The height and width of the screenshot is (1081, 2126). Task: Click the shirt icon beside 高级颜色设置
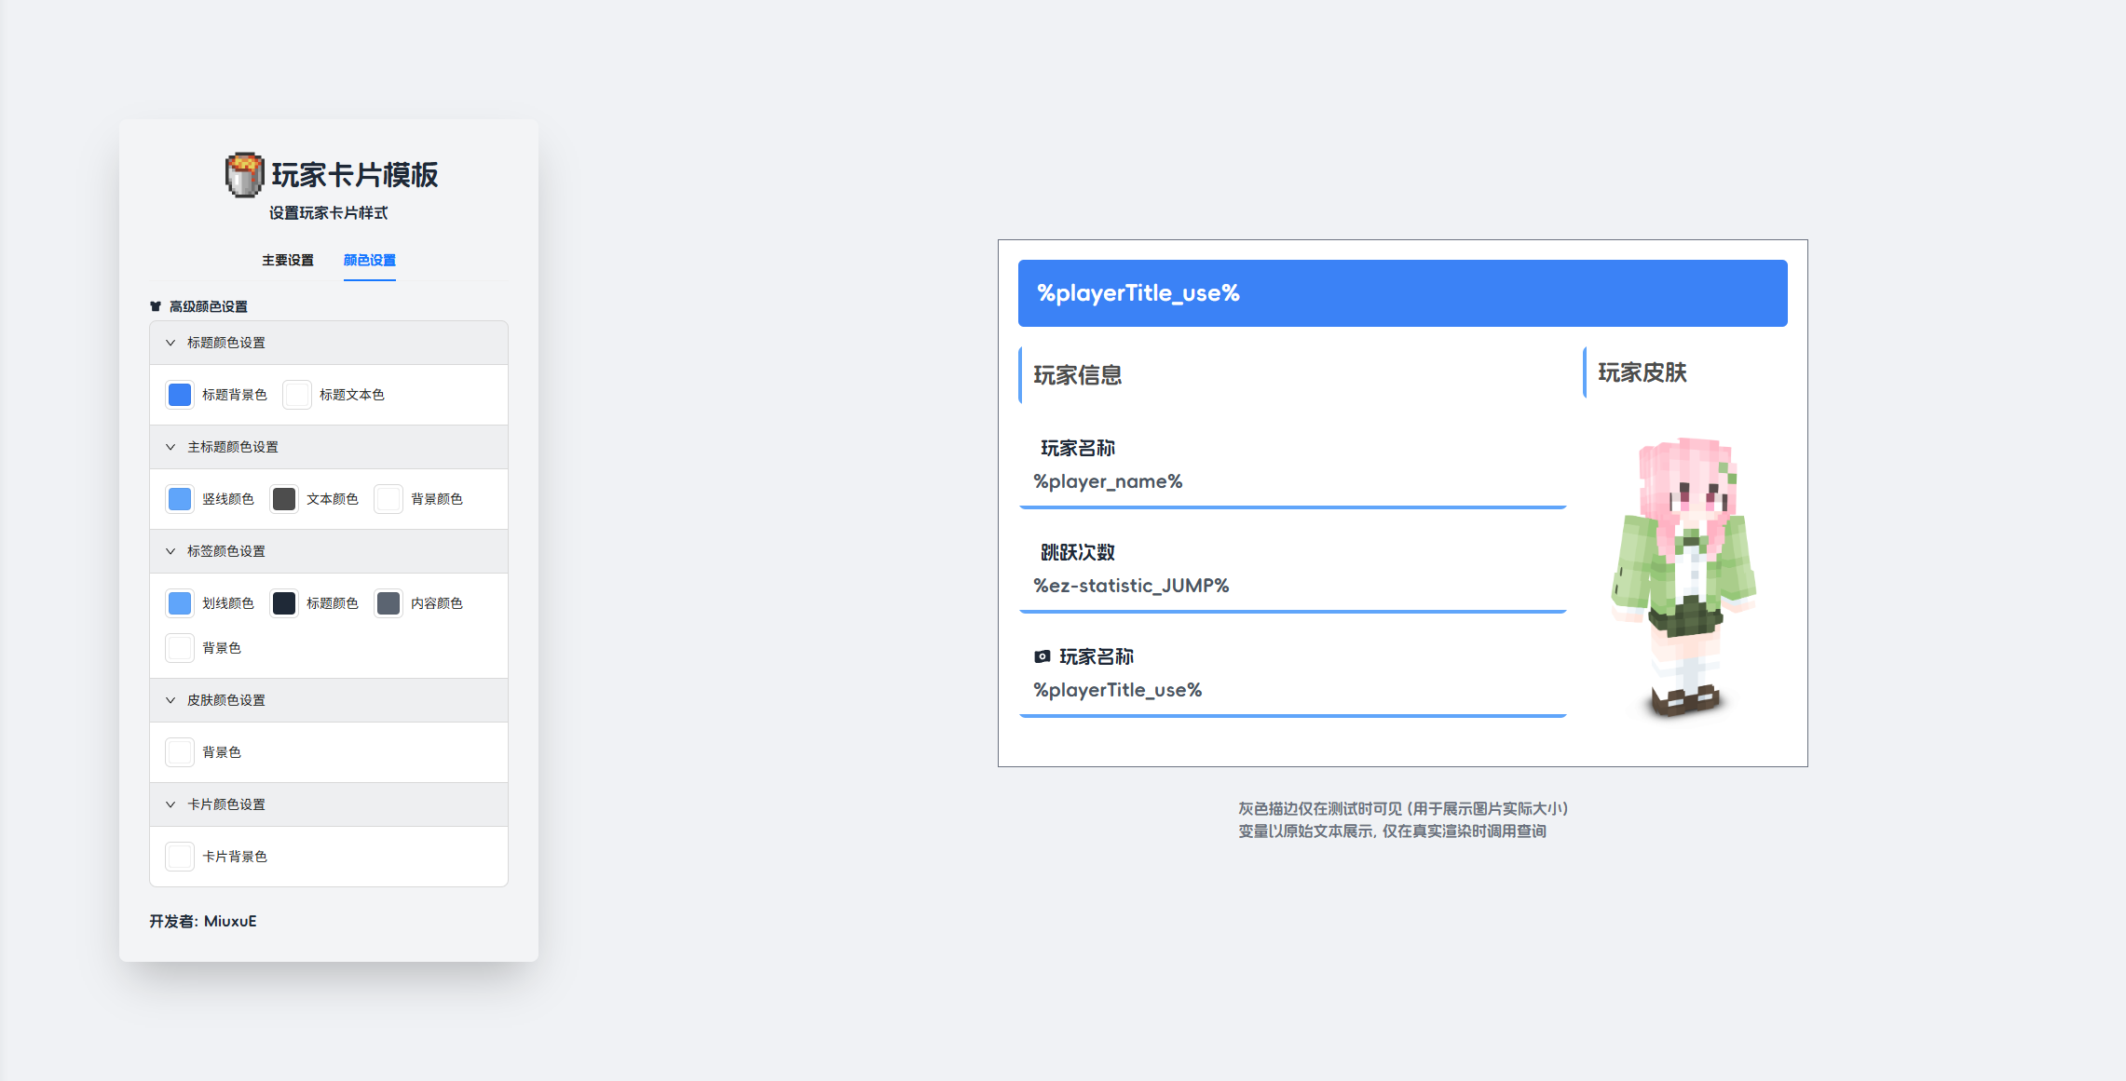[156, 306]
